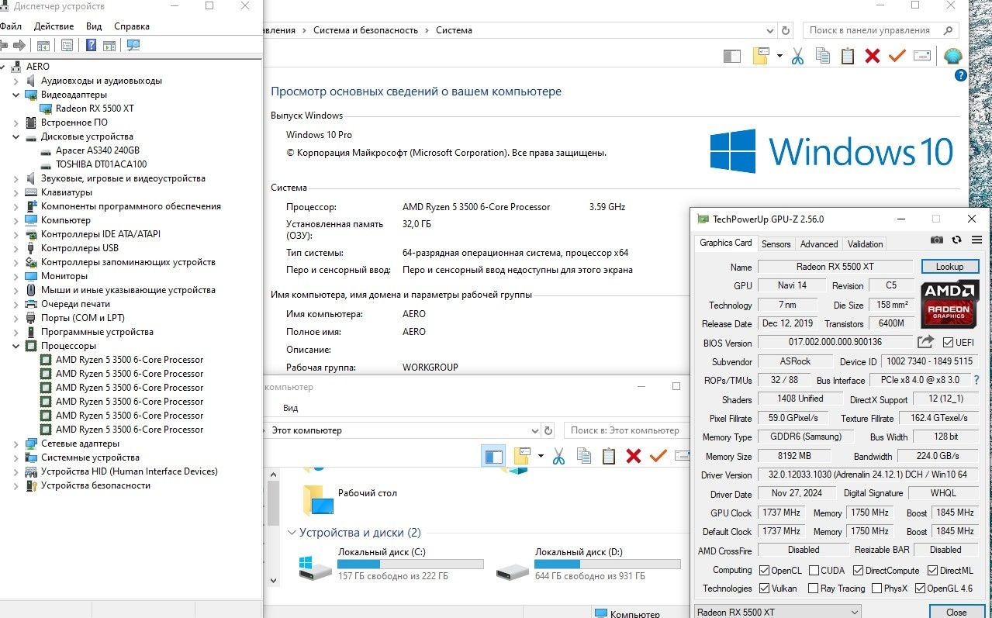Click the forward arrow in Device Manager toolbar

[x=19, y=45]
